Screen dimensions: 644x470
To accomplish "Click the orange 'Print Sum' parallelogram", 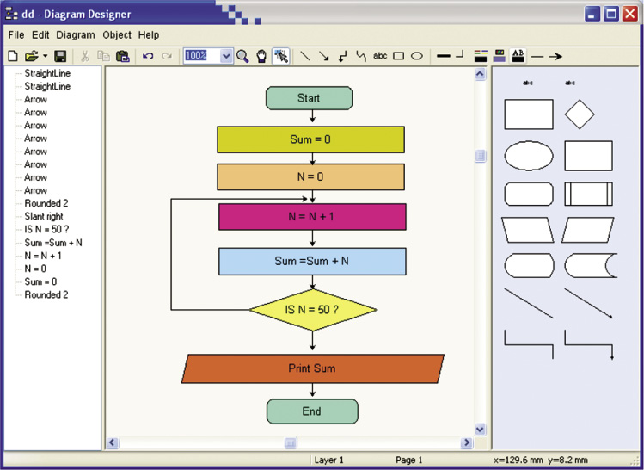I will (x=313, y=368).
